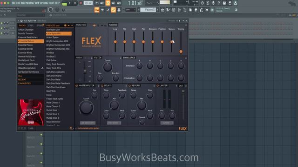
Task: Open the FILE menu
Action: pyautogui.click(x=14, y=3)
